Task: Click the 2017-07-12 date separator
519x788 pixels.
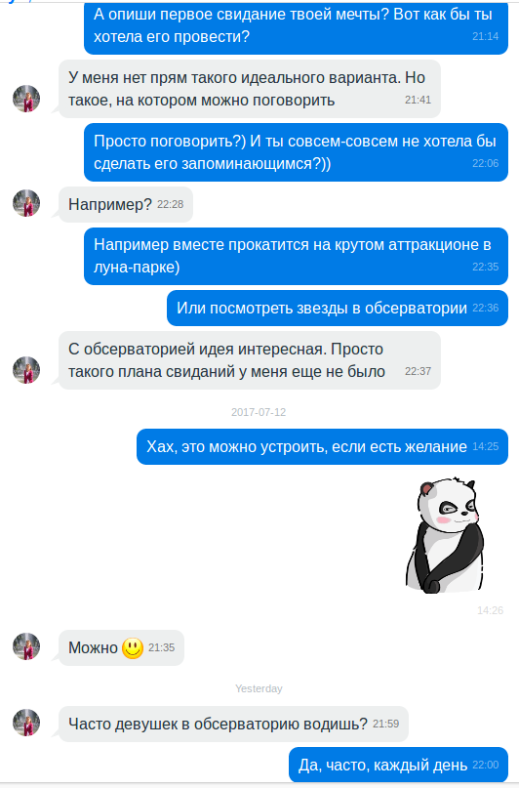Action: 259,412
